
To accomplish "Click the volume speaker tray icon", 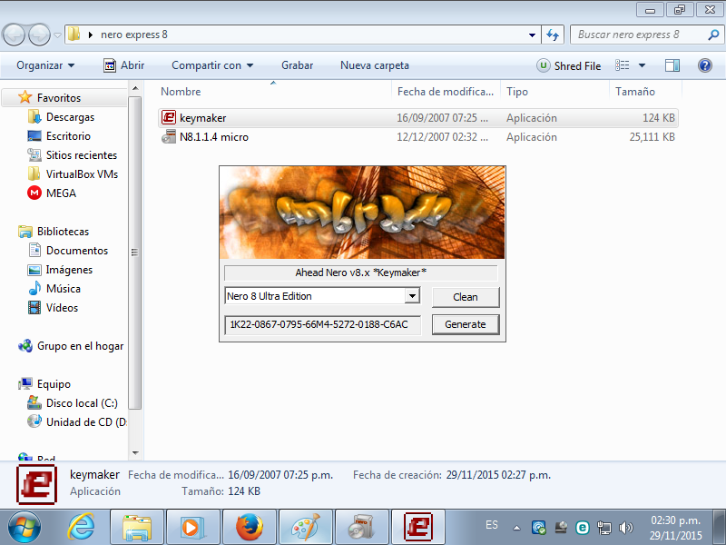I will point(625,528).
